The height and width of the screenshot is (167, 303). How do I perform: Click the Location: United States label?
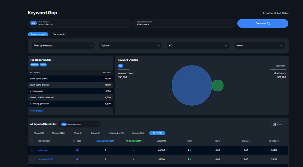(x=276, y=13)
